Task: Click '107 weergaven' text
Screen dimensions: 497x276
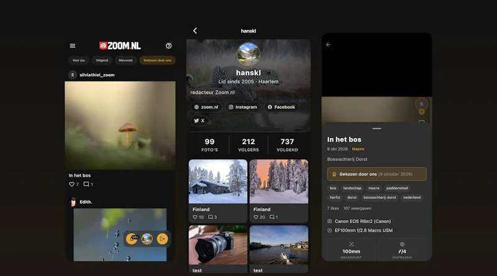Action: [357, 208]
